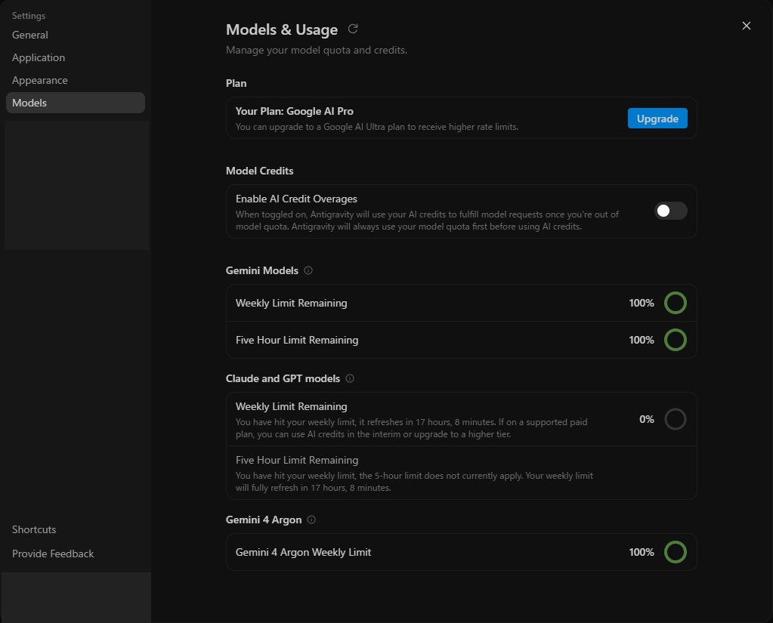Close the settings panel with the X
This screenshot has height=623, width=773.
click(747, 26)
